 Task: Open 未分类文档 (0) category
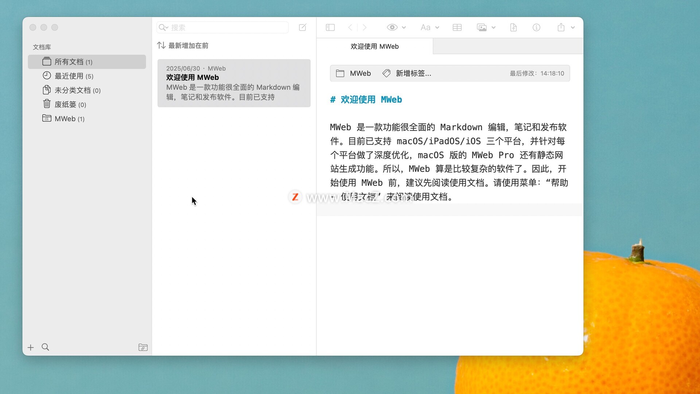tap(87, 90)
